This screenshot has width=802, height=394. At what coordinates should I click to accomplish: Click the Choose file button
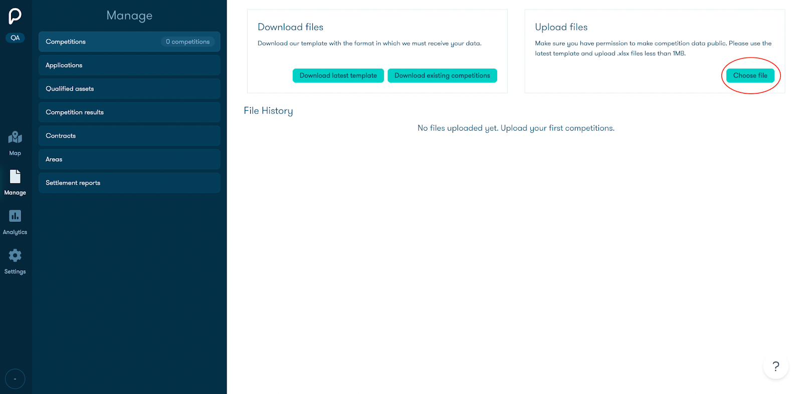(x=750, y=76)
